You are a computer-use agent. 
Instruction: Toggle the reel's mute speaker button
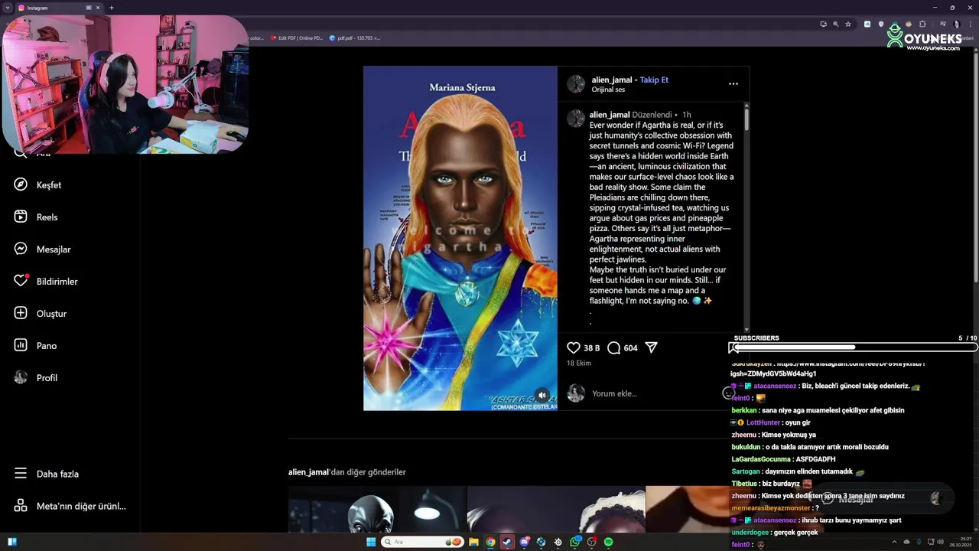click(542, 396)
